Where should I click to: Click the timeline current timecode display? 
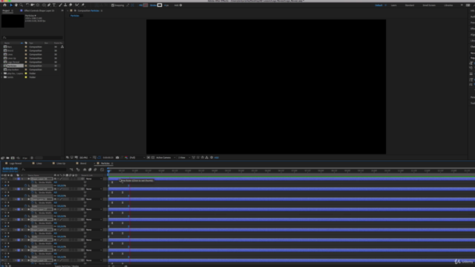click(x=10, y=168)
